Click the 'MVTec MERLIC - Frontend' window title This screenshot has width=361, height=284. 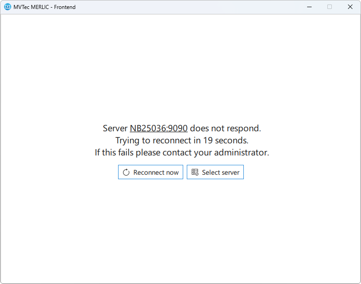coord(44,7)
